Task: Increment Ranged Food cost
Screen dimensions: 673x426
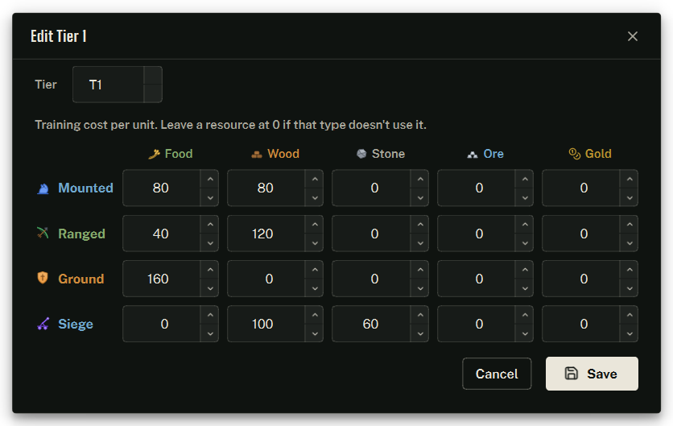Action: click(x=210, y=224)
